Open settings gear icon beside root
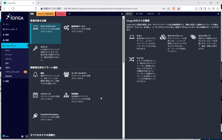Viewport: 222px width, 140px height. (22, 136)
